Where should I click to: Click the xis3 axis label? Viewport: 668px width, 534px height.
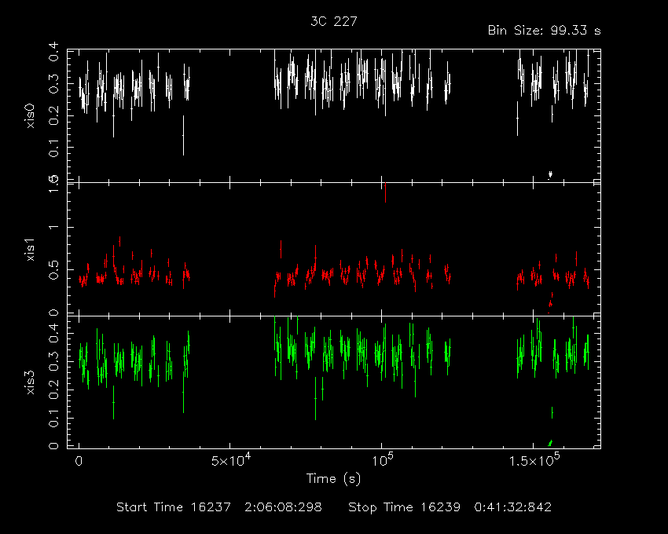30,382
